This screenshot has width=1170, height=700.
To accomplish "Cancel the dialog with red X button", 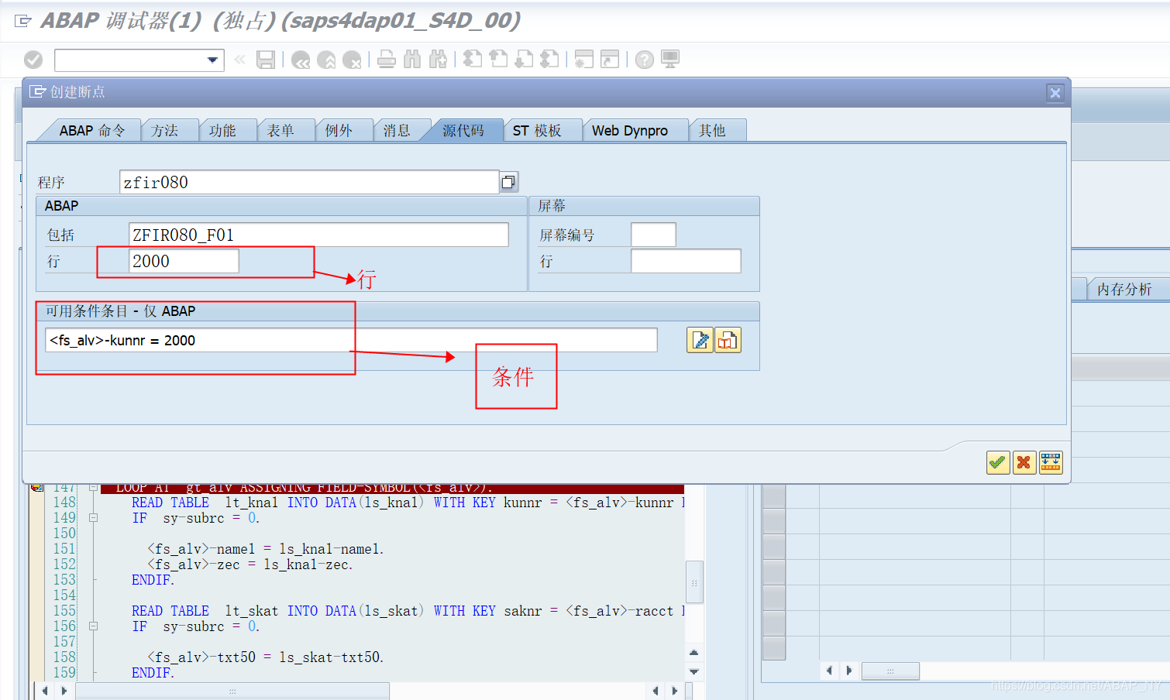I will (1024, 462).
